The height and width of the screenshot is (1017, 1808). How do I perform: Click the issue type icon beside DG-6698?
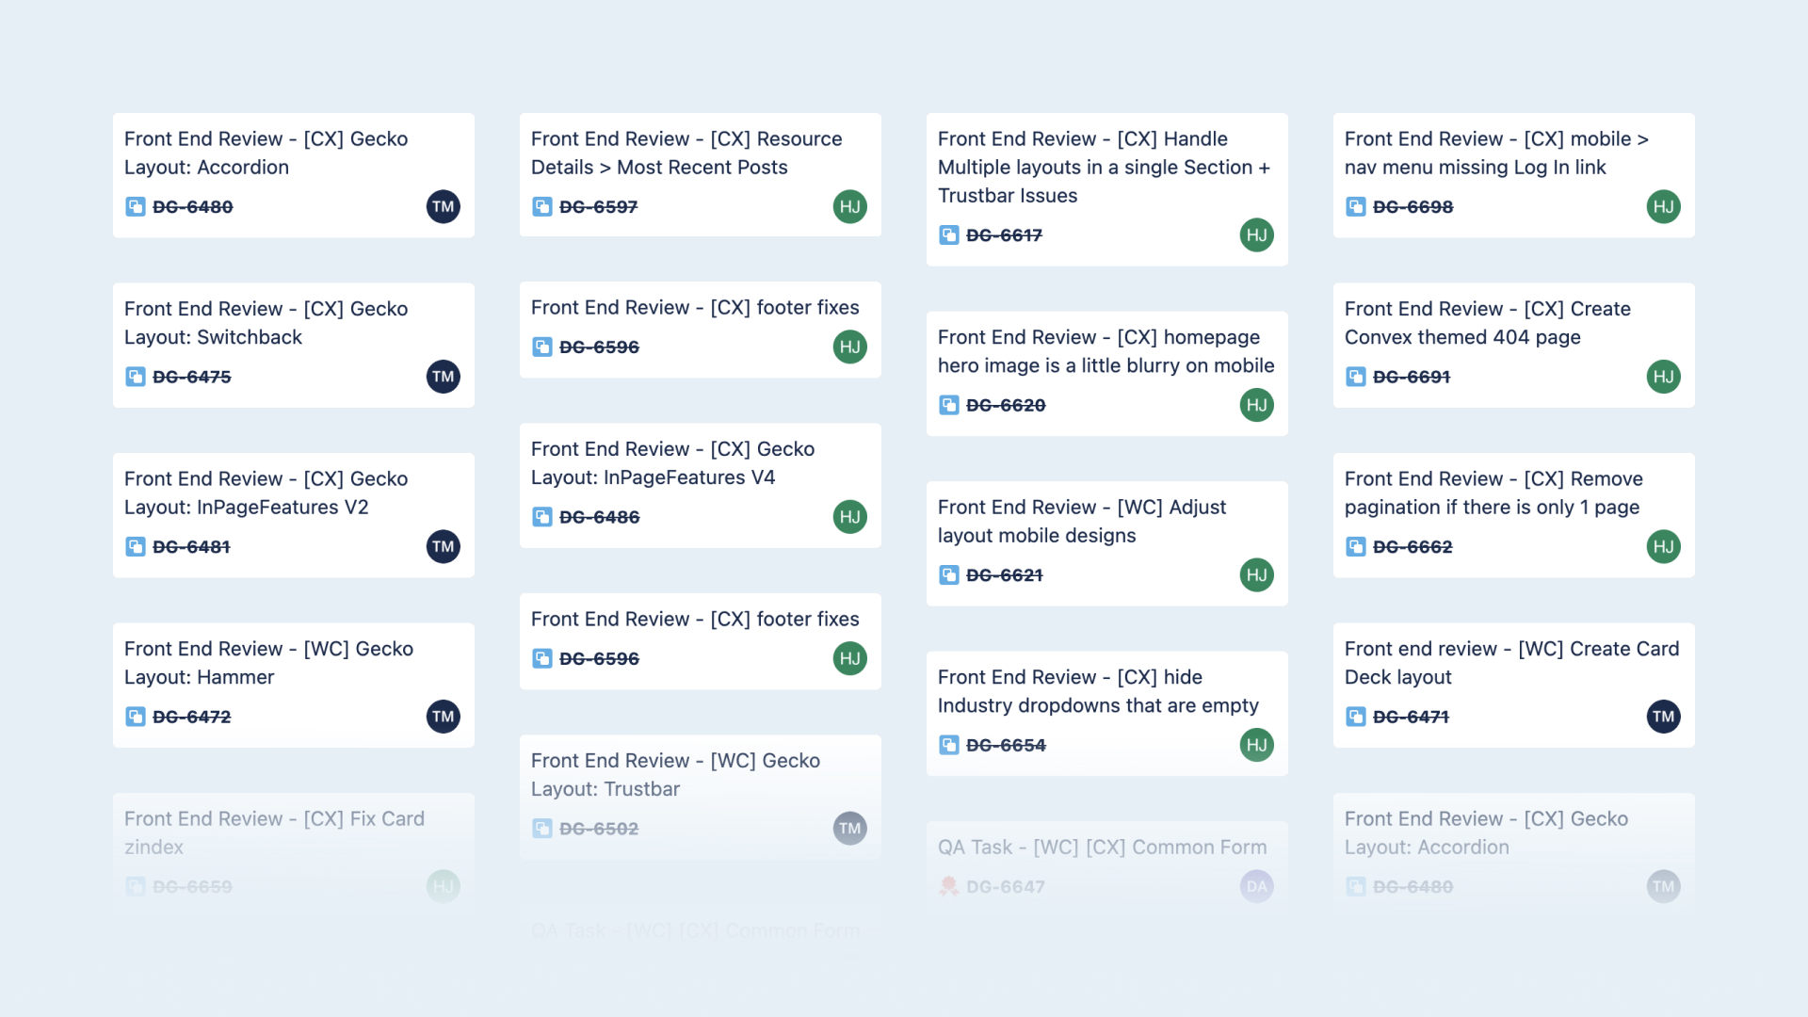[1356, 206]
